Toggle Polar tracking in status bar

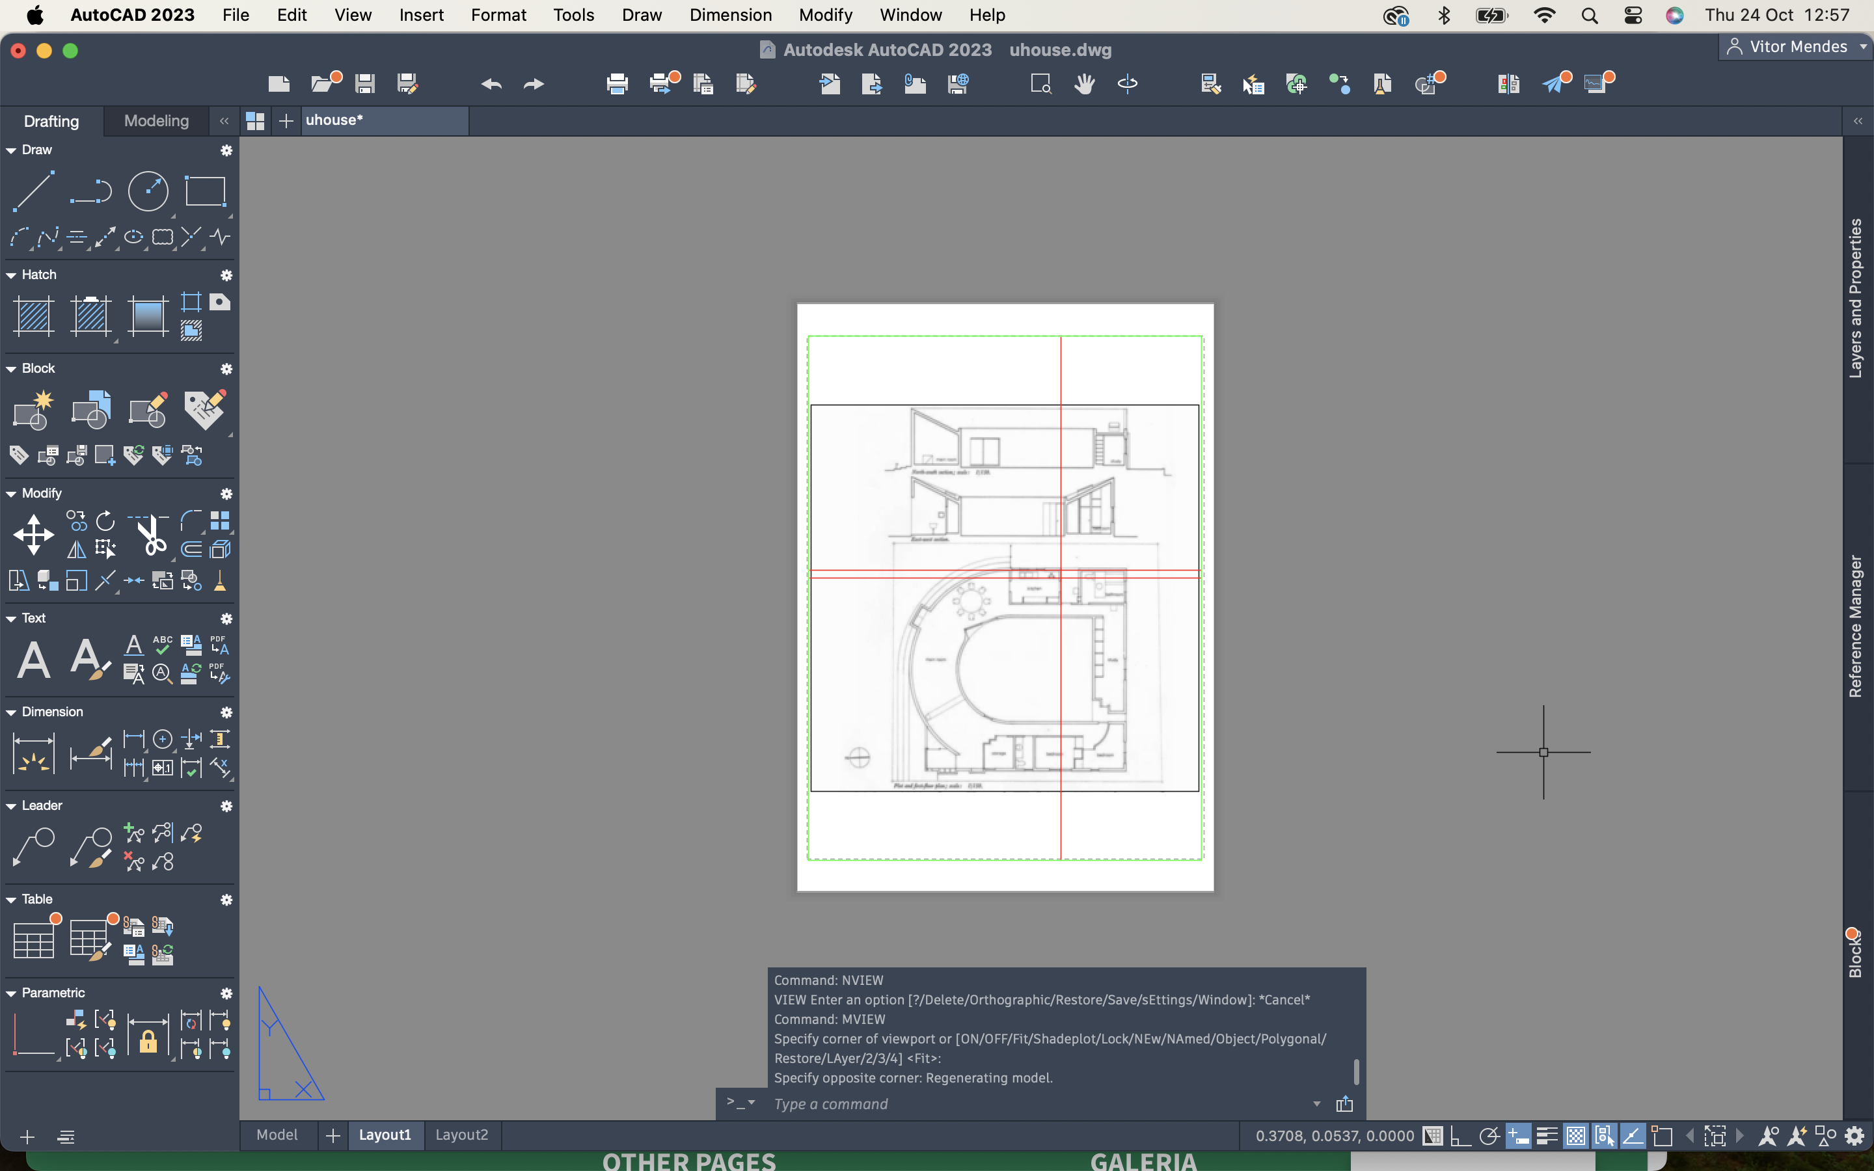coord(1489,1136)
